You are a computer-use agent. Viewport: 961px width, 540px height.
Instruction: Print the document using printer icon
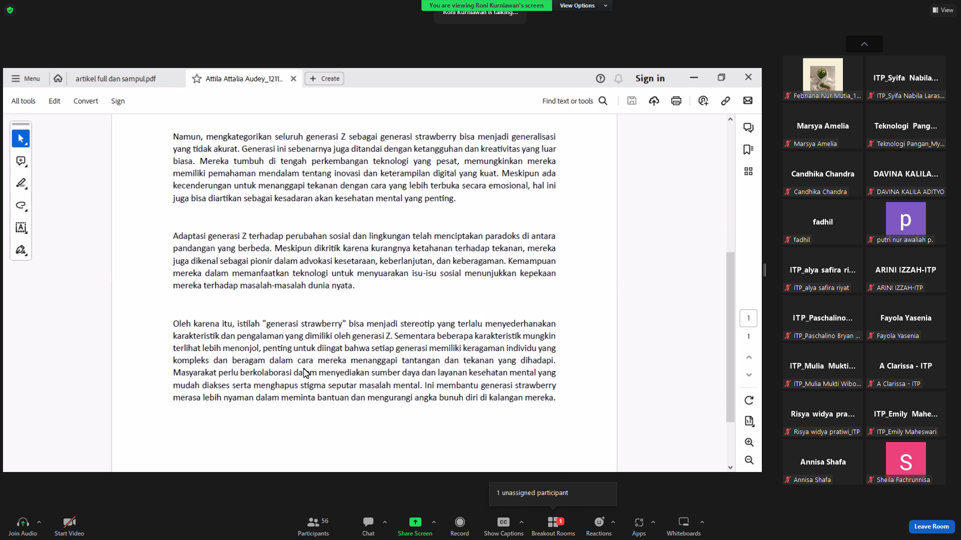coord(676,101)
